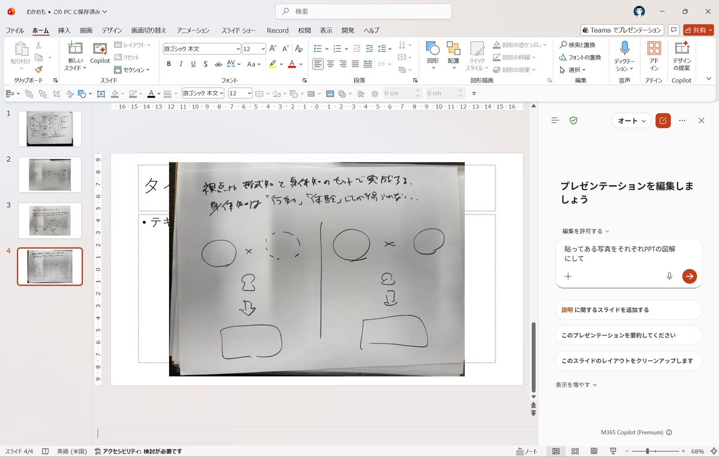Click the New Slide icon
The width and height of the screenshot is (719, 457).
[x=75, y=48]
